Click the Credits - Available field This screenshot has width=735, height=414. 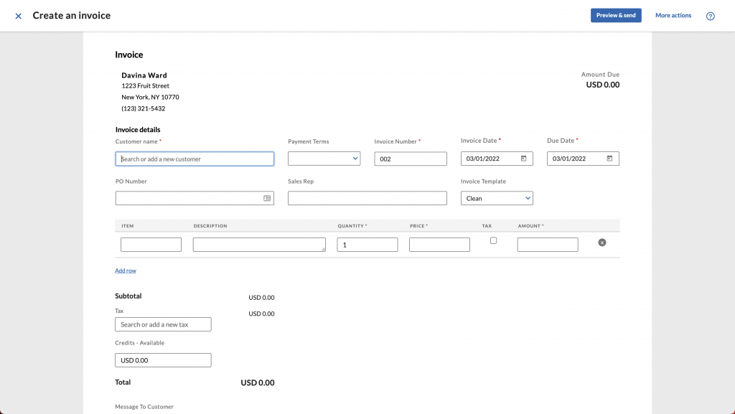point(163,360)
